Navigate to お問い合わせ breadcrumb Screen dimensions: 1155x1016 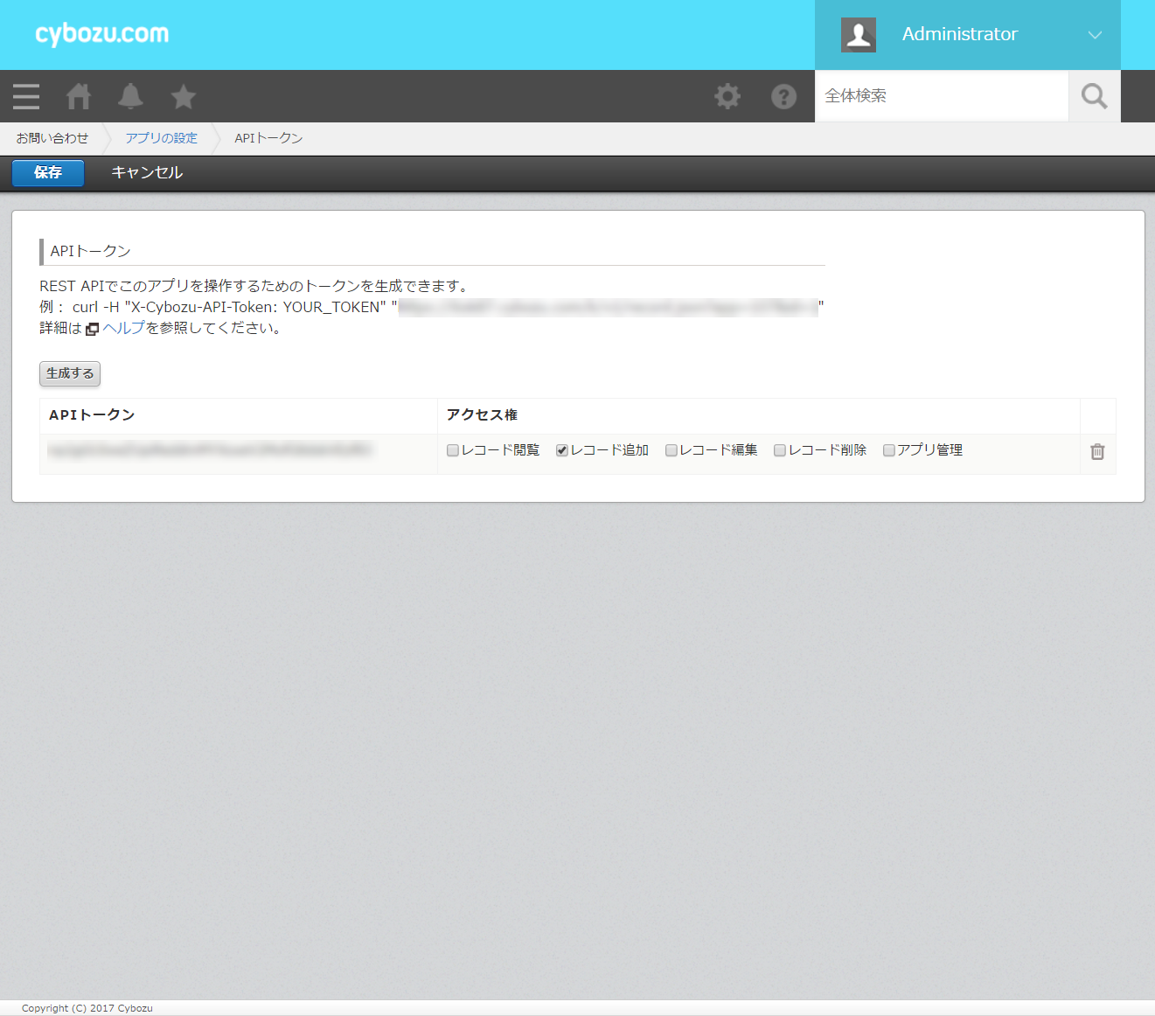[52, 138]
